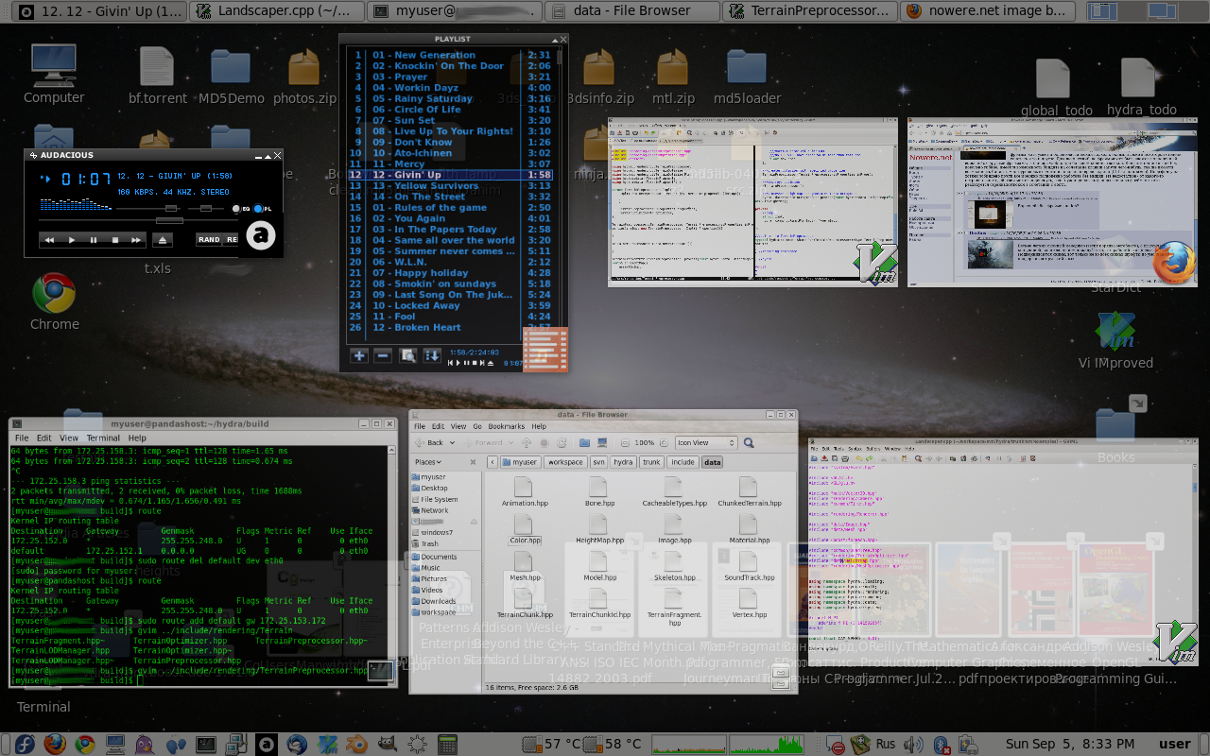Click the magnifier selection button in Playlist
The height and width of the screenshot is (756, 1210).
coord(407,356)
